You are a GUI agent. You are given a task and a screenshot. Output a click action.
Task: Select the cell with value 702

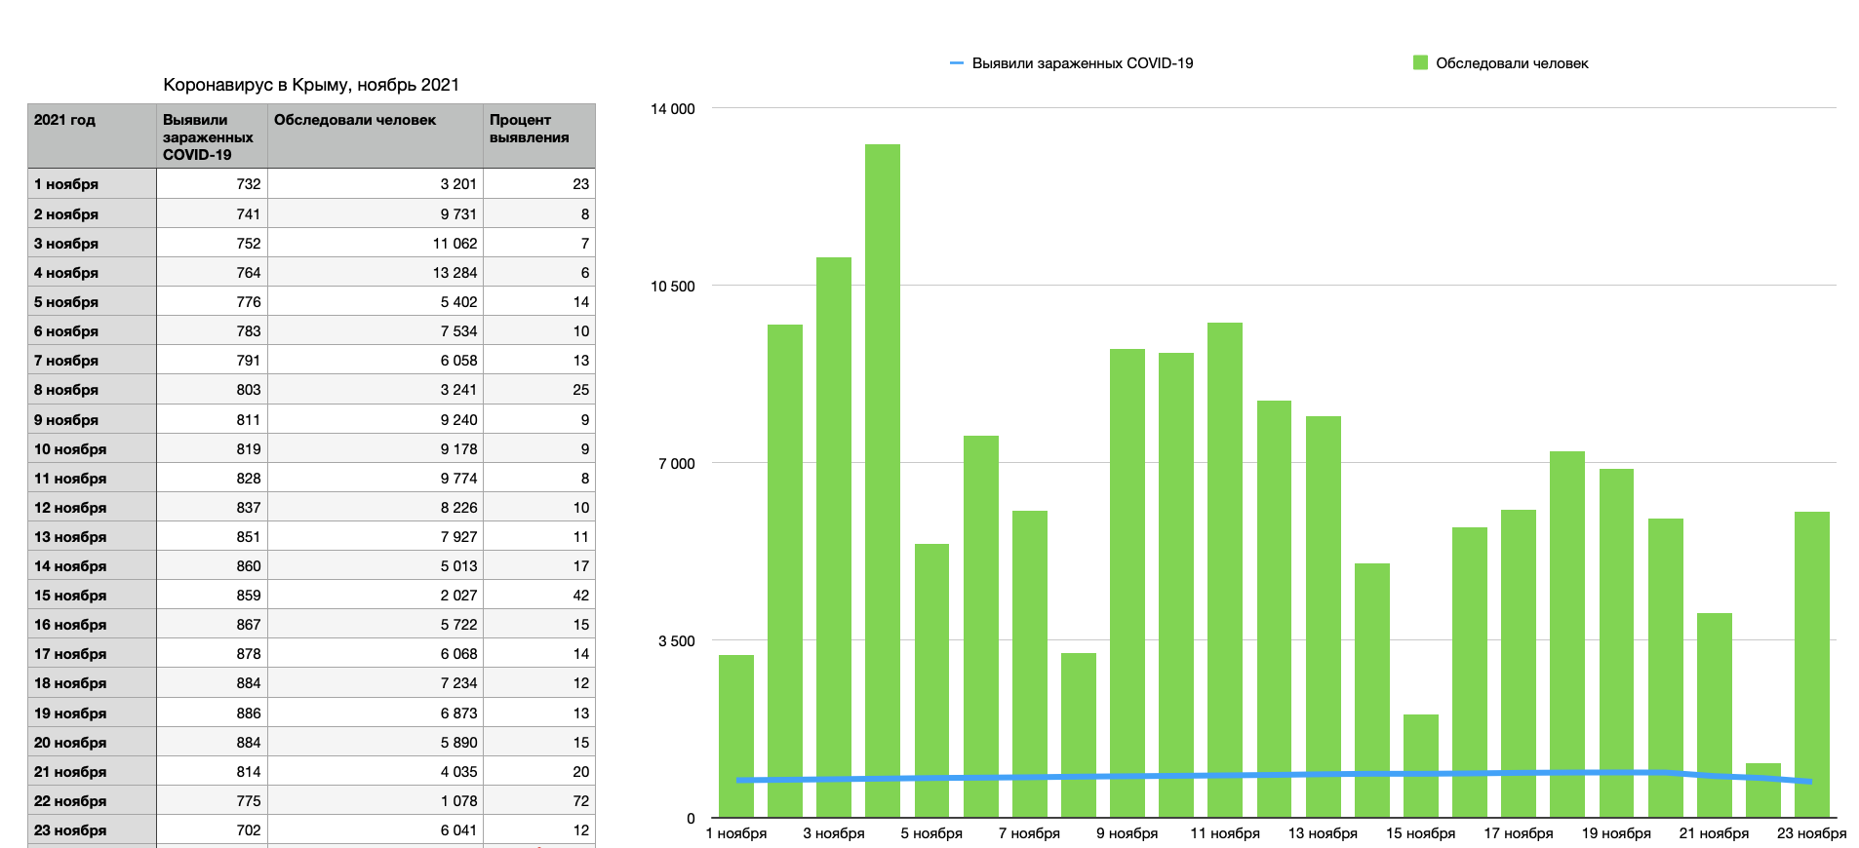pyautogui.click(x=212, y=830)
